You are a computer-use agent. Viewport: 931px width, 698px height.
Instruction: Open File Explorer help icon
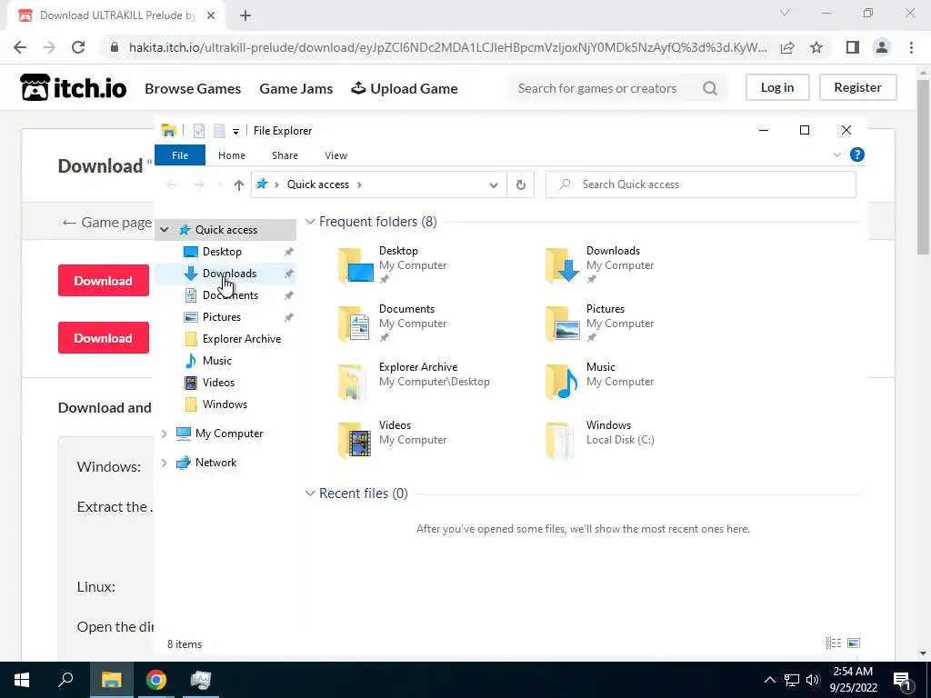856,155
